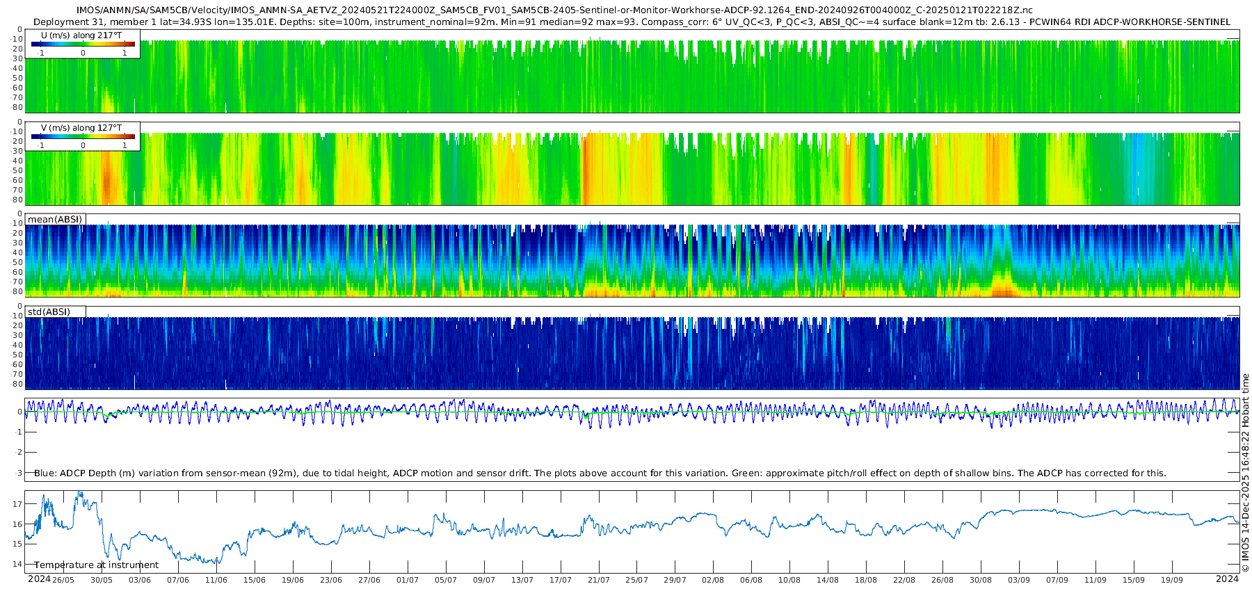Select the mean(ABSI) panel label
The width and height of the screenshot is (1252, 591).
pyautogui.click(x=55, y=220)
